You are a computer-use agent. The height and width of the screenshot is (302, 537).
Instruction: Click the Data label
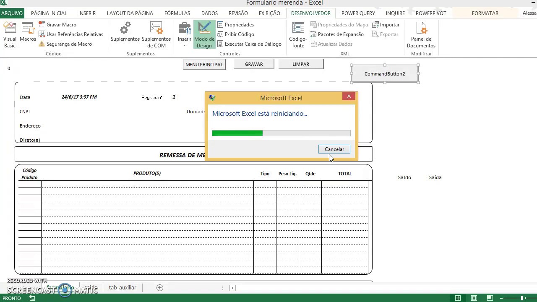click(25, 97)
